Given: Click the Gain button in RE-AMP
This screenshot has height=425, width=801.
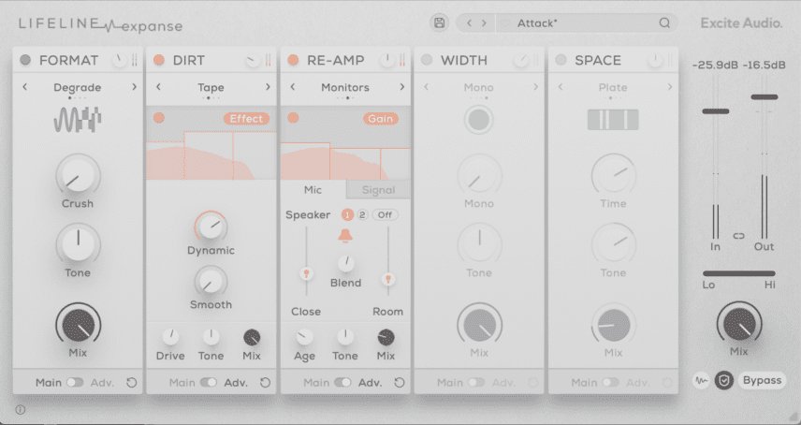Looking at the screenshot, I should (381, 119).
